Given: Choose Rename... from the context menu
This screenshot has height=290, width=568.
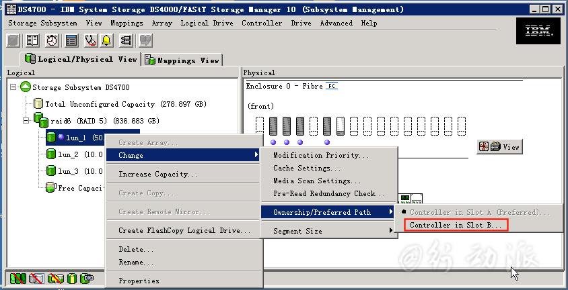Looking at the screenshot, I should pyautogui.click(x=184, y=262).
